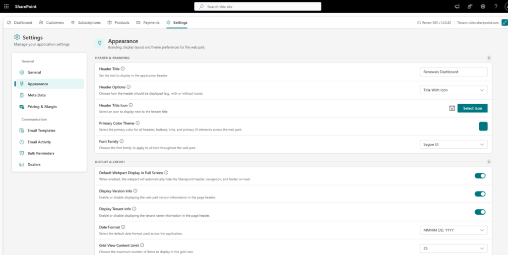Screen dimensions: 508x255
Task: Open the user account avatar
Action: pyautogui.click(x=506, y=6)
